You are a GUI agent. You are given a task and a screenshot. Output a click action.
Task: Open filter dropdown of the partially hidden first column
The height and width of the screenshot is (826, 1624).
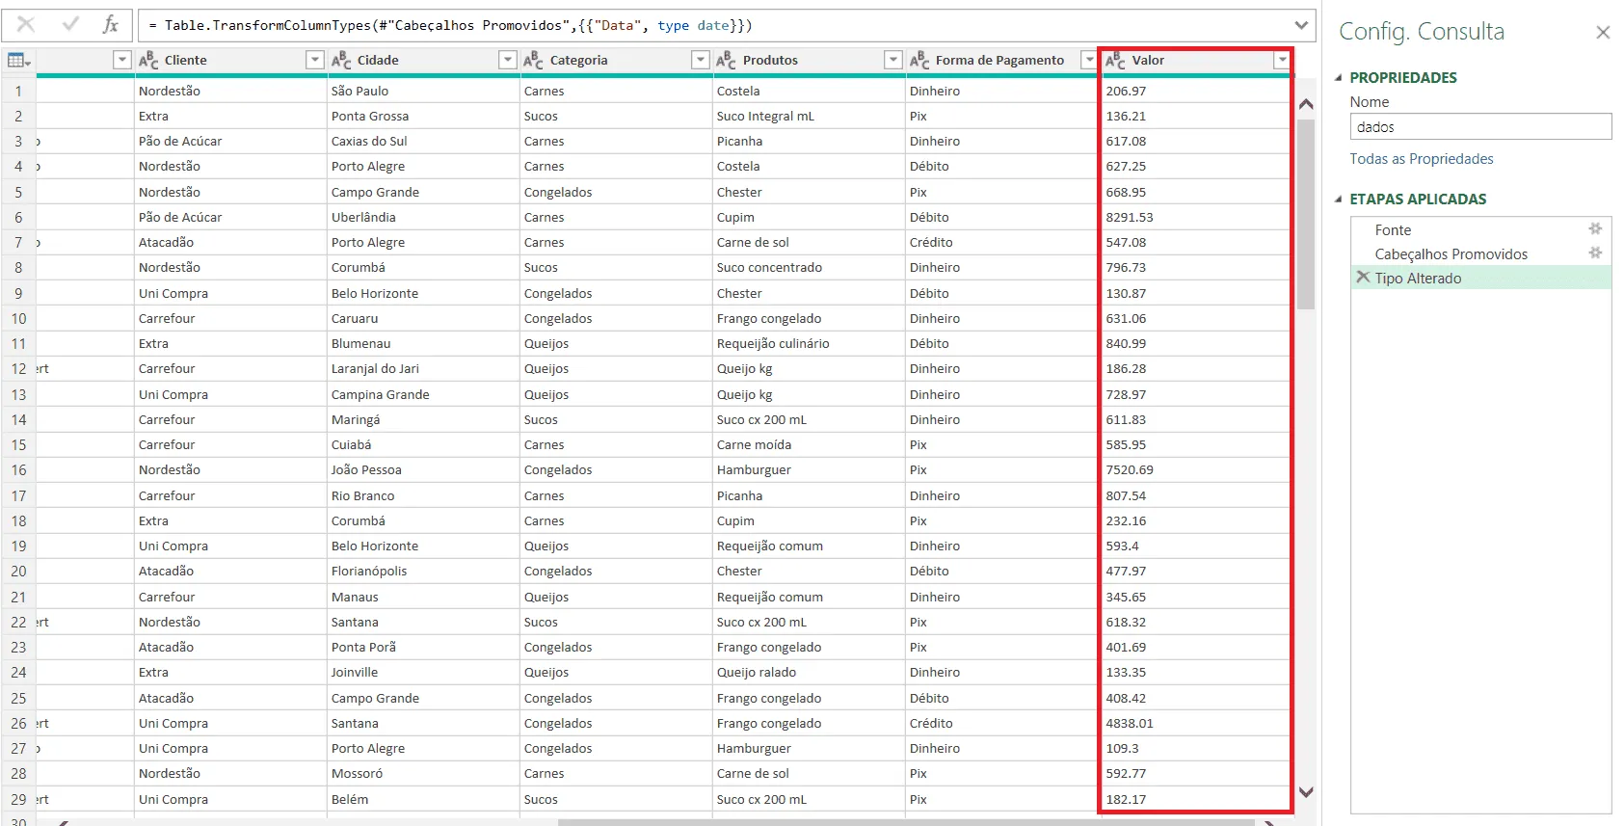point(122,61)
